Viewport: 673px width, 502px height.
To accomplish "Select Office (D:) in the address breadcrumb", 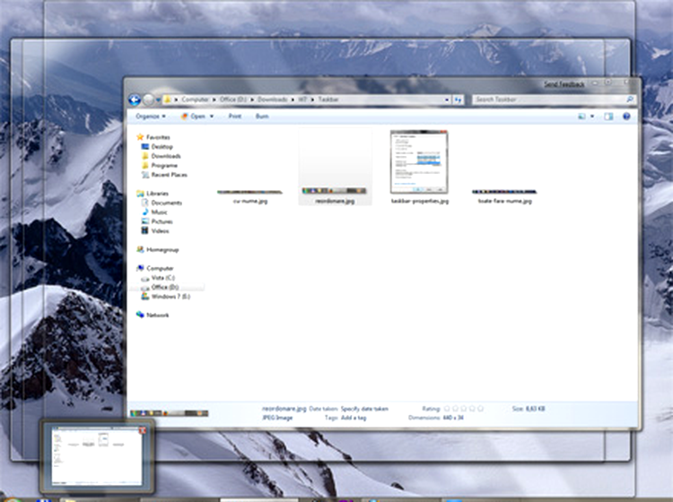I will 233,100.
